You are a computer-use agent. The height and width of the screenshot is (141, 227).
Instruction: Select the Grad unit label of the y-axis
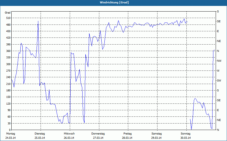(x=8, y=13)
